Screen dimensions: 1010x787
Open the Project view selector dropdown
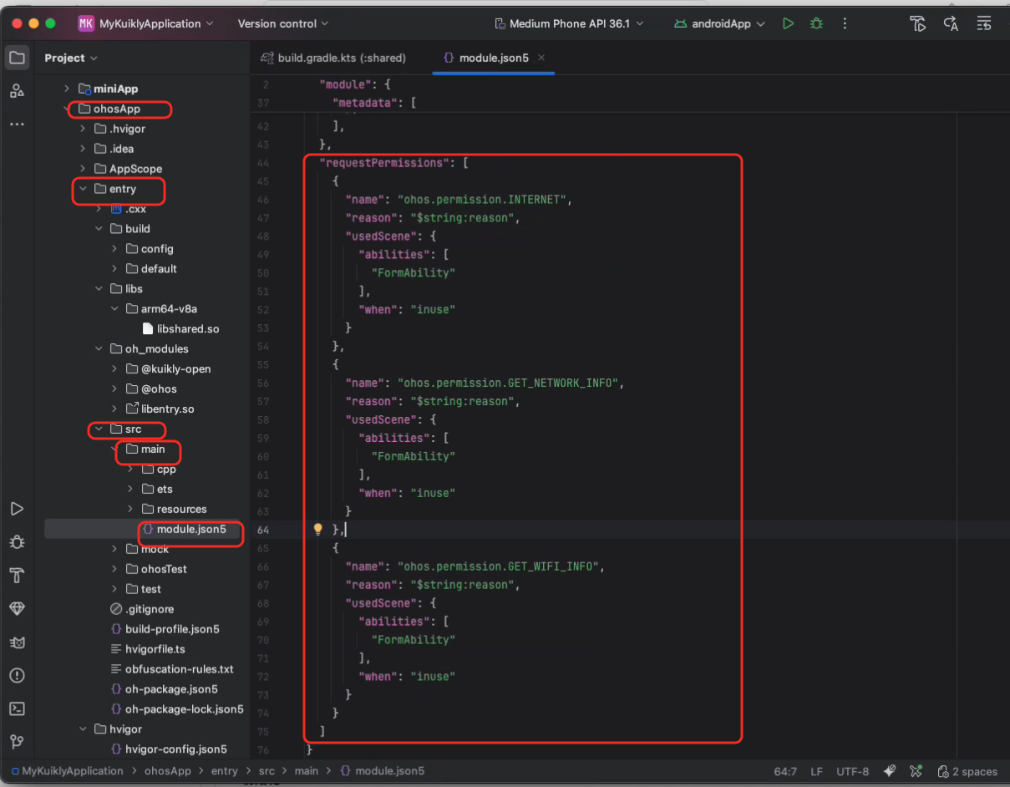click(71, 58)
